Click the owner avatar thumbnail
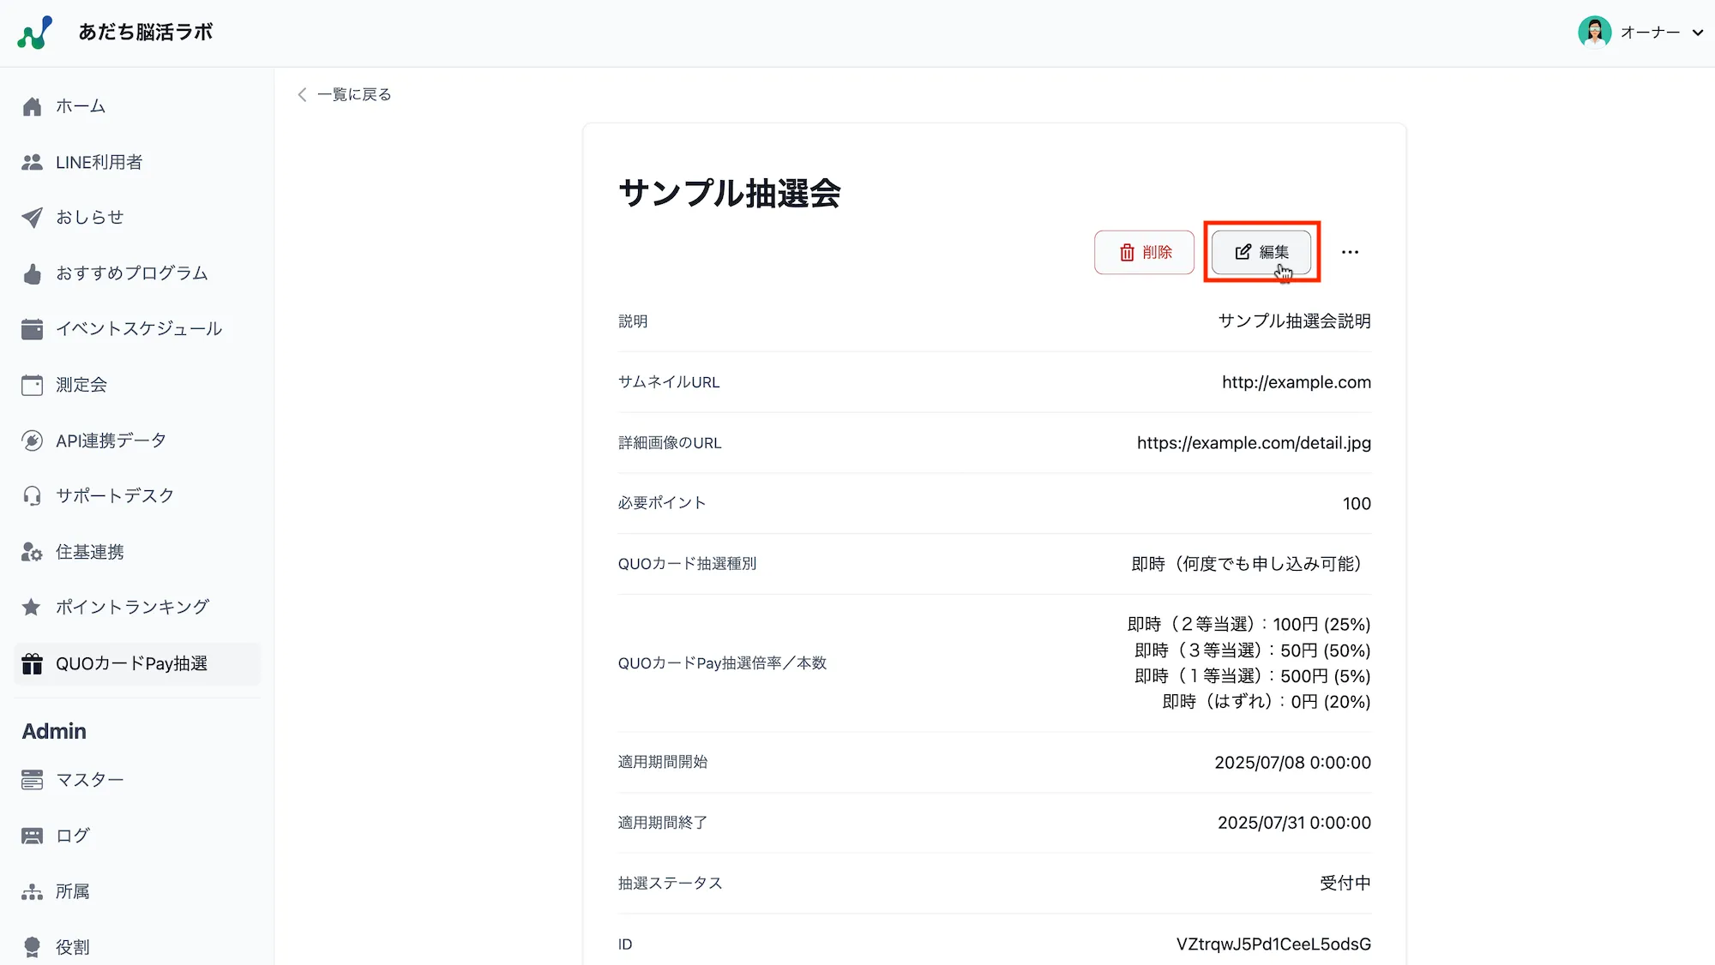 coord(1593,32)
